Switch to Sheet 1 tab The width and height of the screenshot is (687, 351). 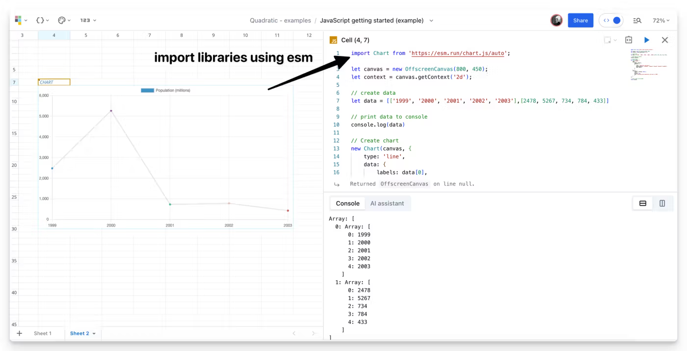[x=43, y=333]
